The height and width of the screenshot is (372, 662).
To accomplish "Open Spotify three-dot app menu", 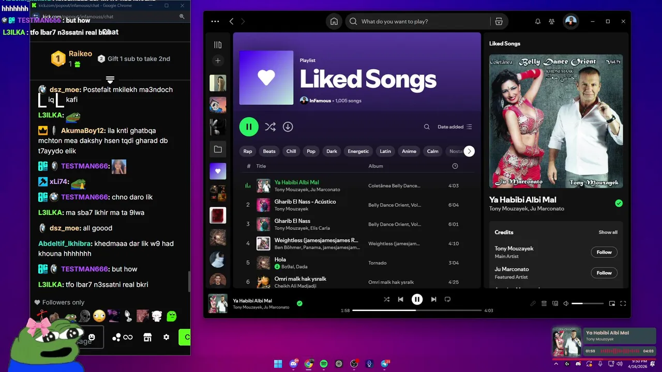I will pos(215,22).
